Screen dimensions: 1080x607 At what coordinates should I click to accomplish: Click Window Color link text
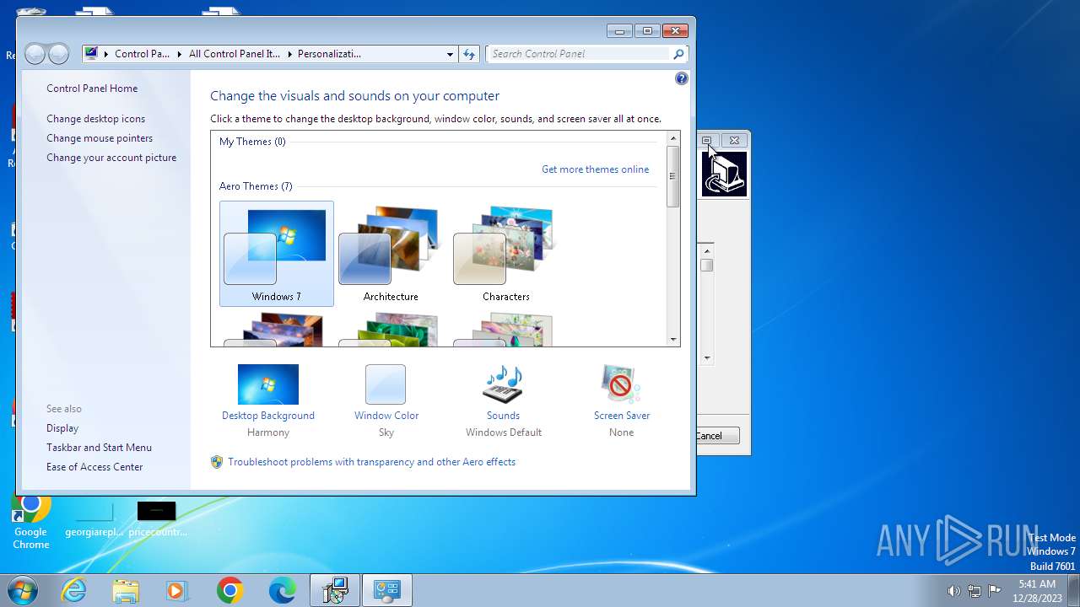coord(386,416)
